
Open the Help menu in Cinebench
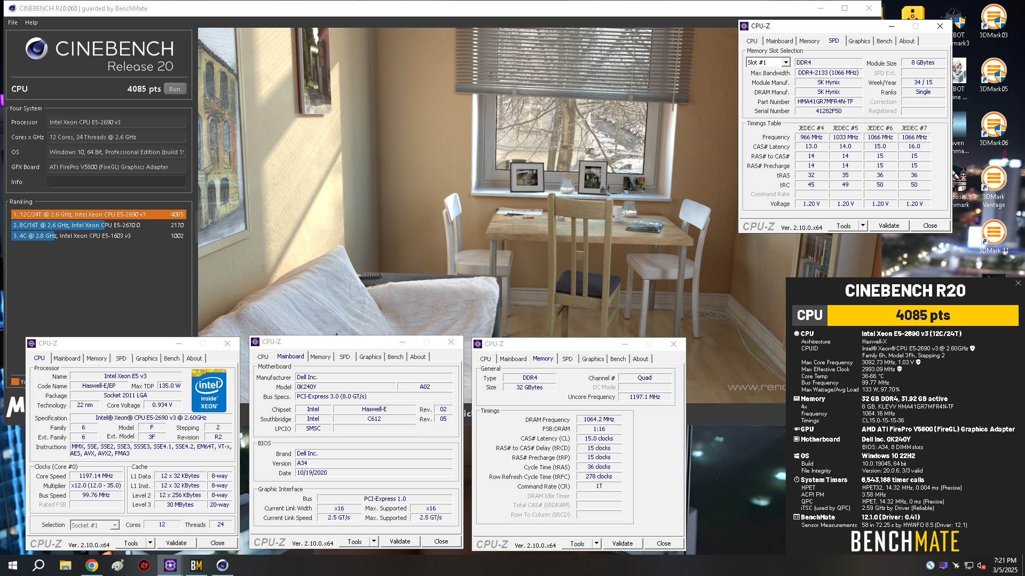pos(31,22)
